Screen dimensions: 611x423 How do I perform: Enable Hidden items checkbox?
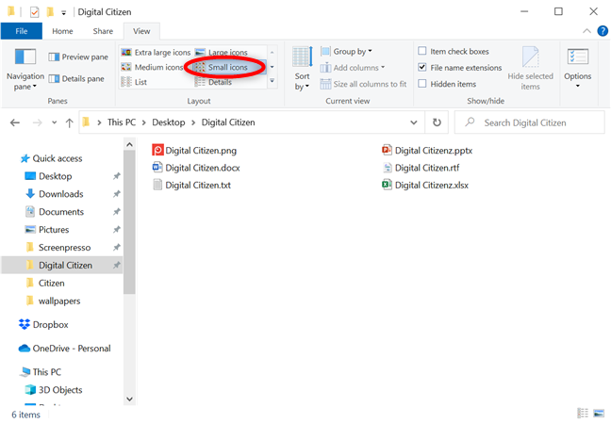[422, 84]
